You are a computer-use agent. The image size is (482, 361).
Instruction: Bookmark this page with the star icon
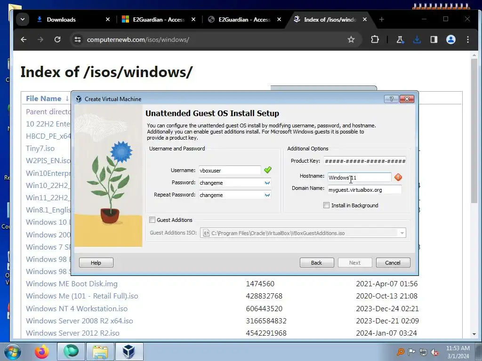pos(351,39)
